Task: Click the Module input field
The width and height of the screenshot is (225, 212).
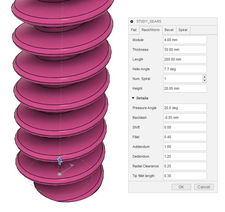Action: tap(185, 40)
